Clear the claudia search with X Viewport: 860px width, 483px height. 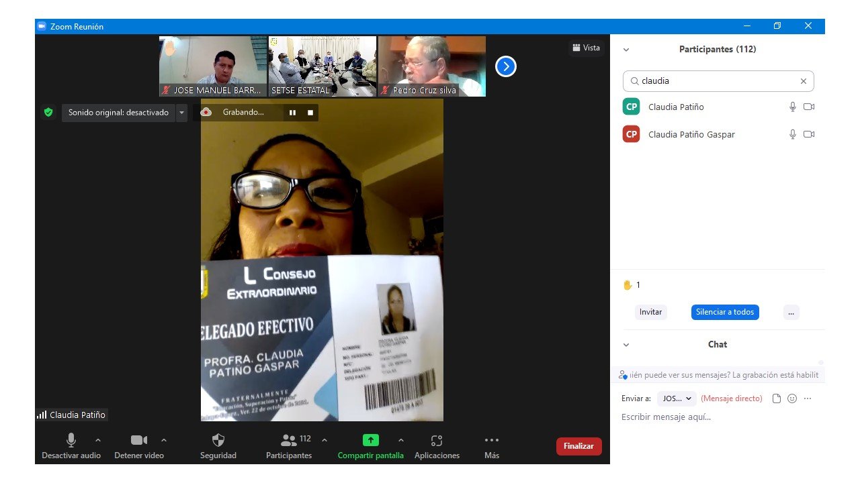(803, 81)
